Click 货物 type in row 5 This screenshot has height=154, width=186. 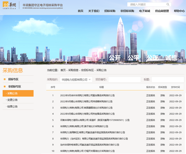coord(162,120)
